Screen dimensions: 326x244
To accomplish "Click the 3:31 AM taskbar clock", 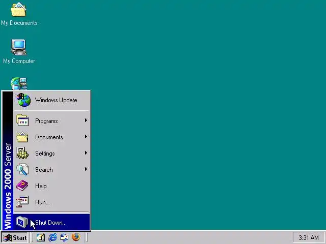I will (x=309, y=237).
